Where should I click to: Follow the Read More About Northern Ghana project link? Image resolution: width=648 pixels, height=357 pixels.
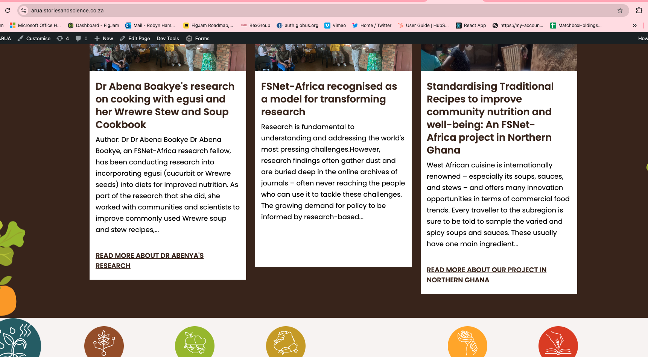486,270
